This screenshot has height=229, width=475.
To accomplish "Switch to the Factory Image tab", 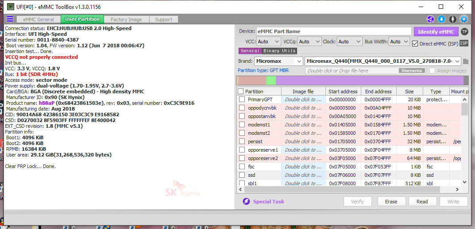I will click(x=126, y=19).
